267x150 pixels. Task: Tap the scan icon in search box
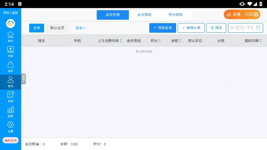(x=258, y=28)
